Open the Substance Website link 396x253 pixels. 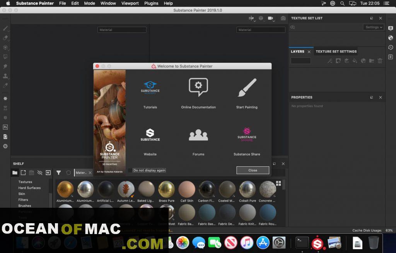pos(150,142)
